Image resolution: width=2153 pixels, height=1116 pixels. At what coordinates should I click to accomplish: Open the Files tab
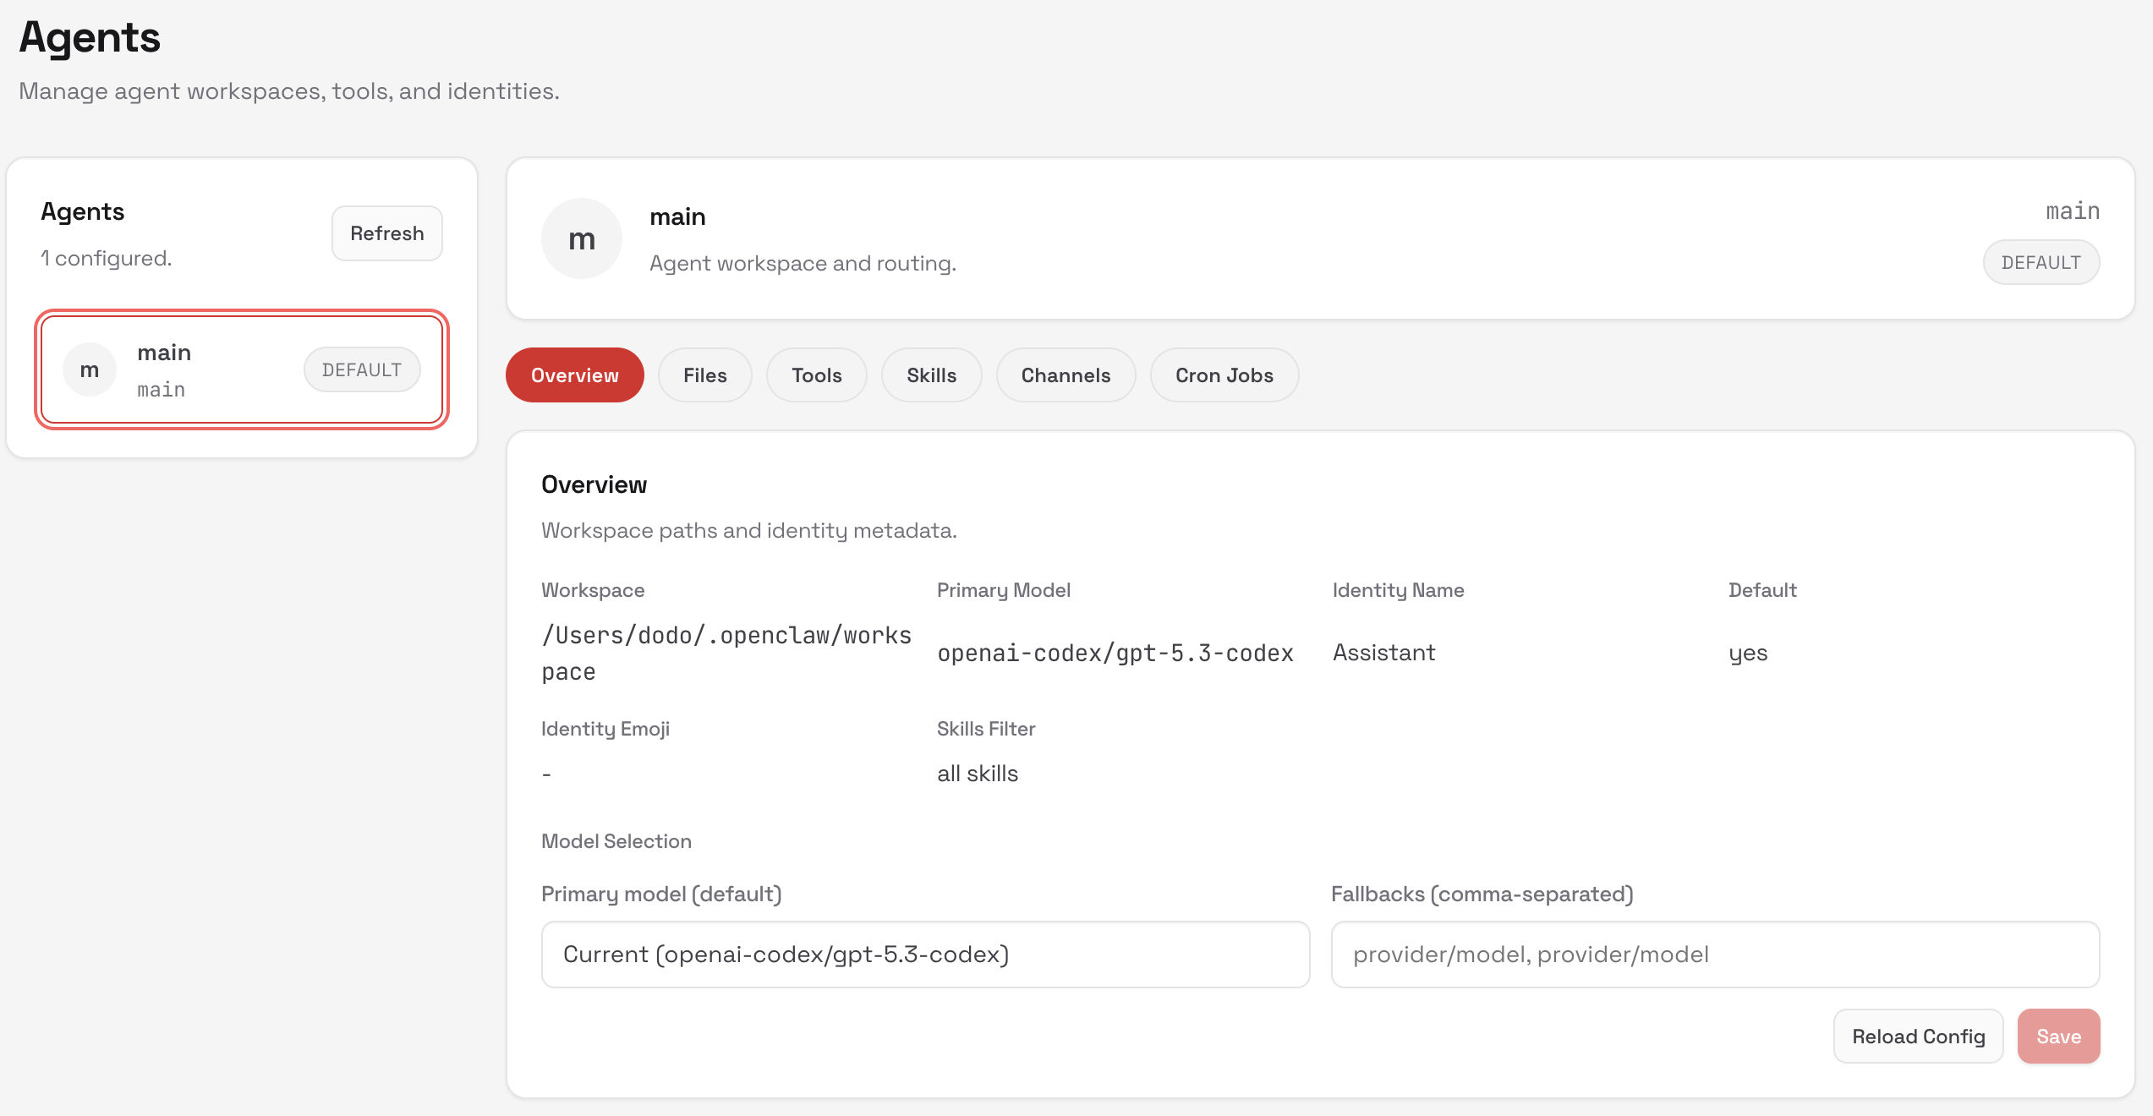tap(704, 375)
